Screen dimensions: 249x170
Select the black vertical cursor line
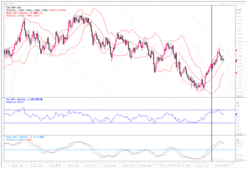tap(212, 78)
